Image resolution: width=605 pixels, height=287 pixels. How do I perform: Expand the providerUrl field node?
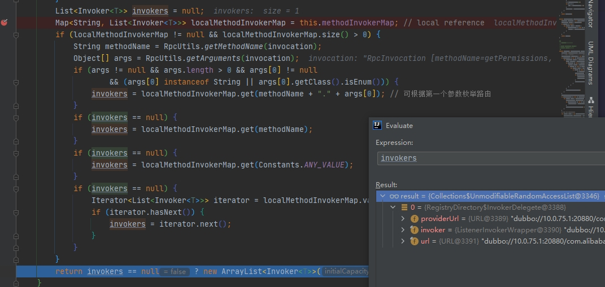point(403,219)
